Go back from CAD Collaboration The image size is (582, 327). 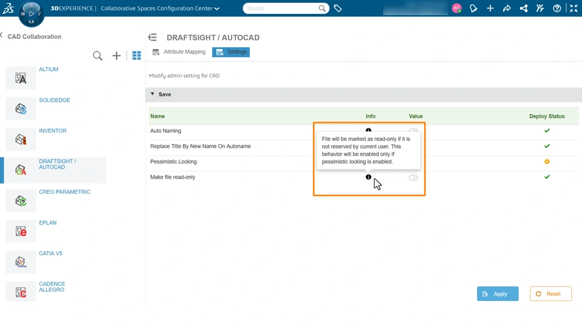coord(1,35)
